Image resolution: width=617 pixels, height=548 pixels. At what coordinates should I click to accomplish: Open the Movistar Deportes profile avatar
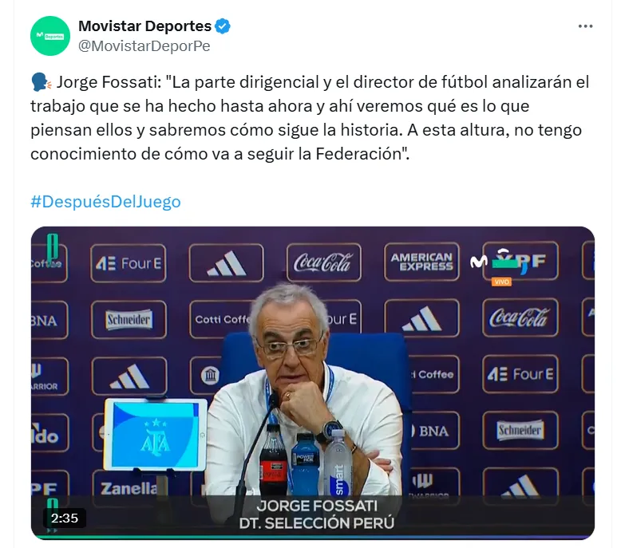click(x=50, y=36)
